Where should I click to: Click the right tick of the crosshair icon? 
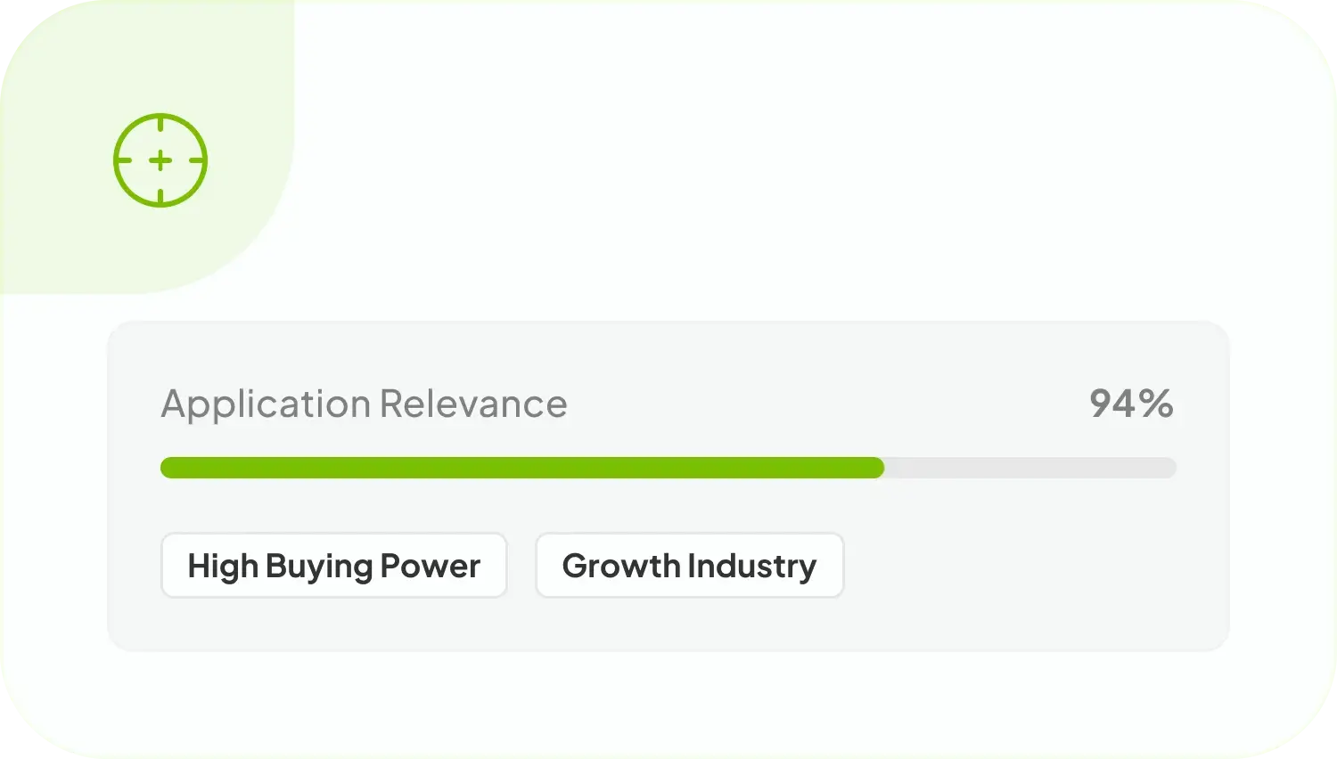pos(198,160)
